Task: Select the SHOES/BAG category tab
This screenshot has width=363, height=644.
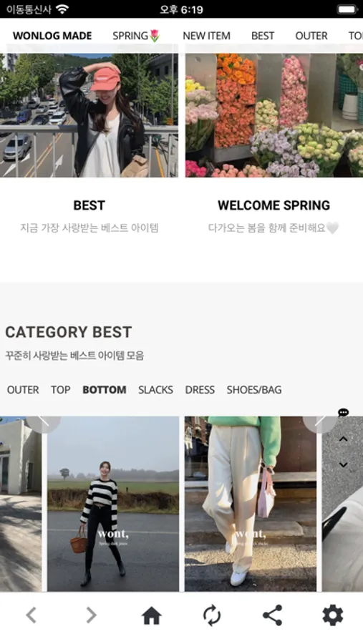Action: tap(254, 390)
